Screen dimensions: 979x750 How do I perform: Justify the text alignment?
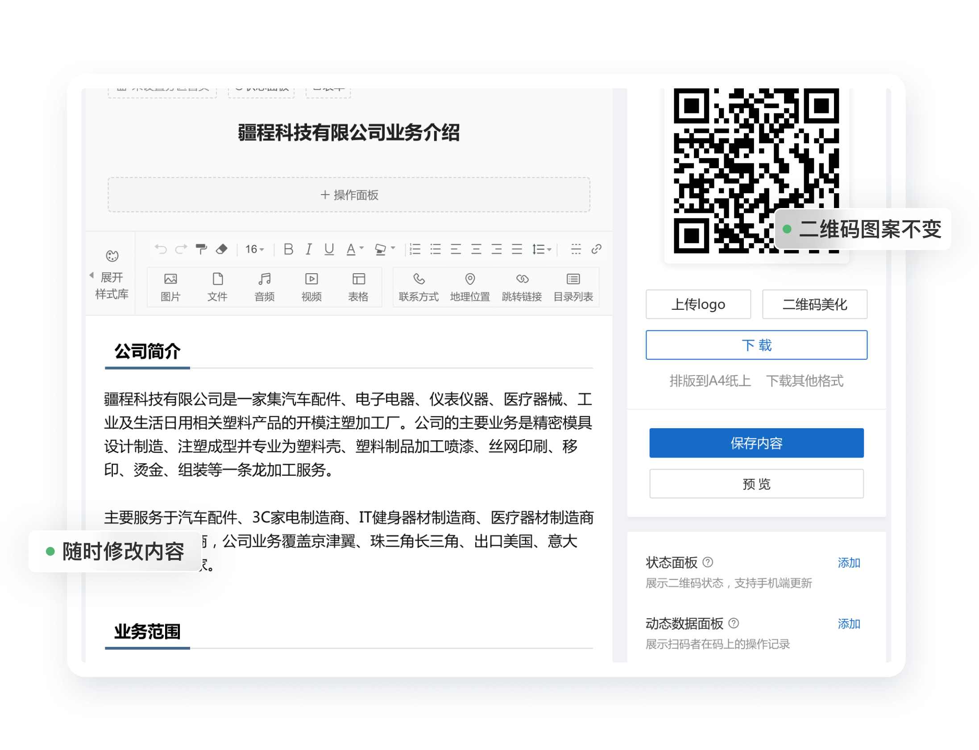point(517,249)
